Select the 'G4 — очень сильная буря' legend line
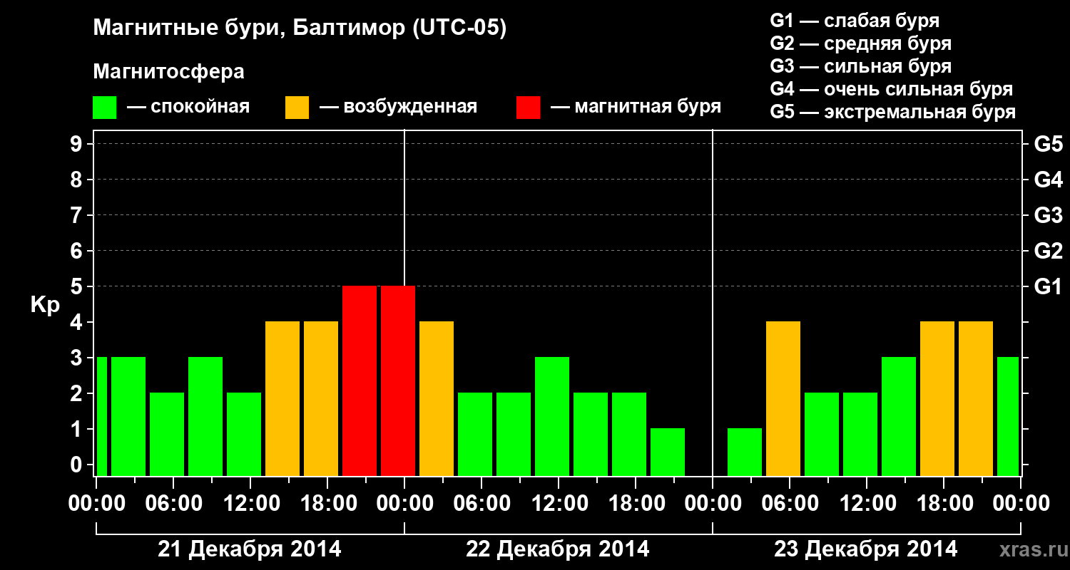1070x570 pixels. (x=892, y=89)
